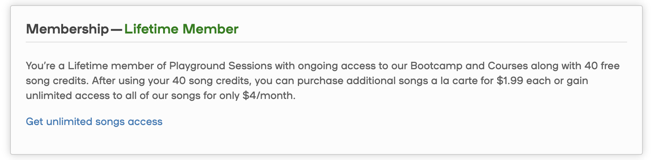Click the word access ending the link
The width and height of the screenshot is (651, 160).
click(x=145, y=122)
